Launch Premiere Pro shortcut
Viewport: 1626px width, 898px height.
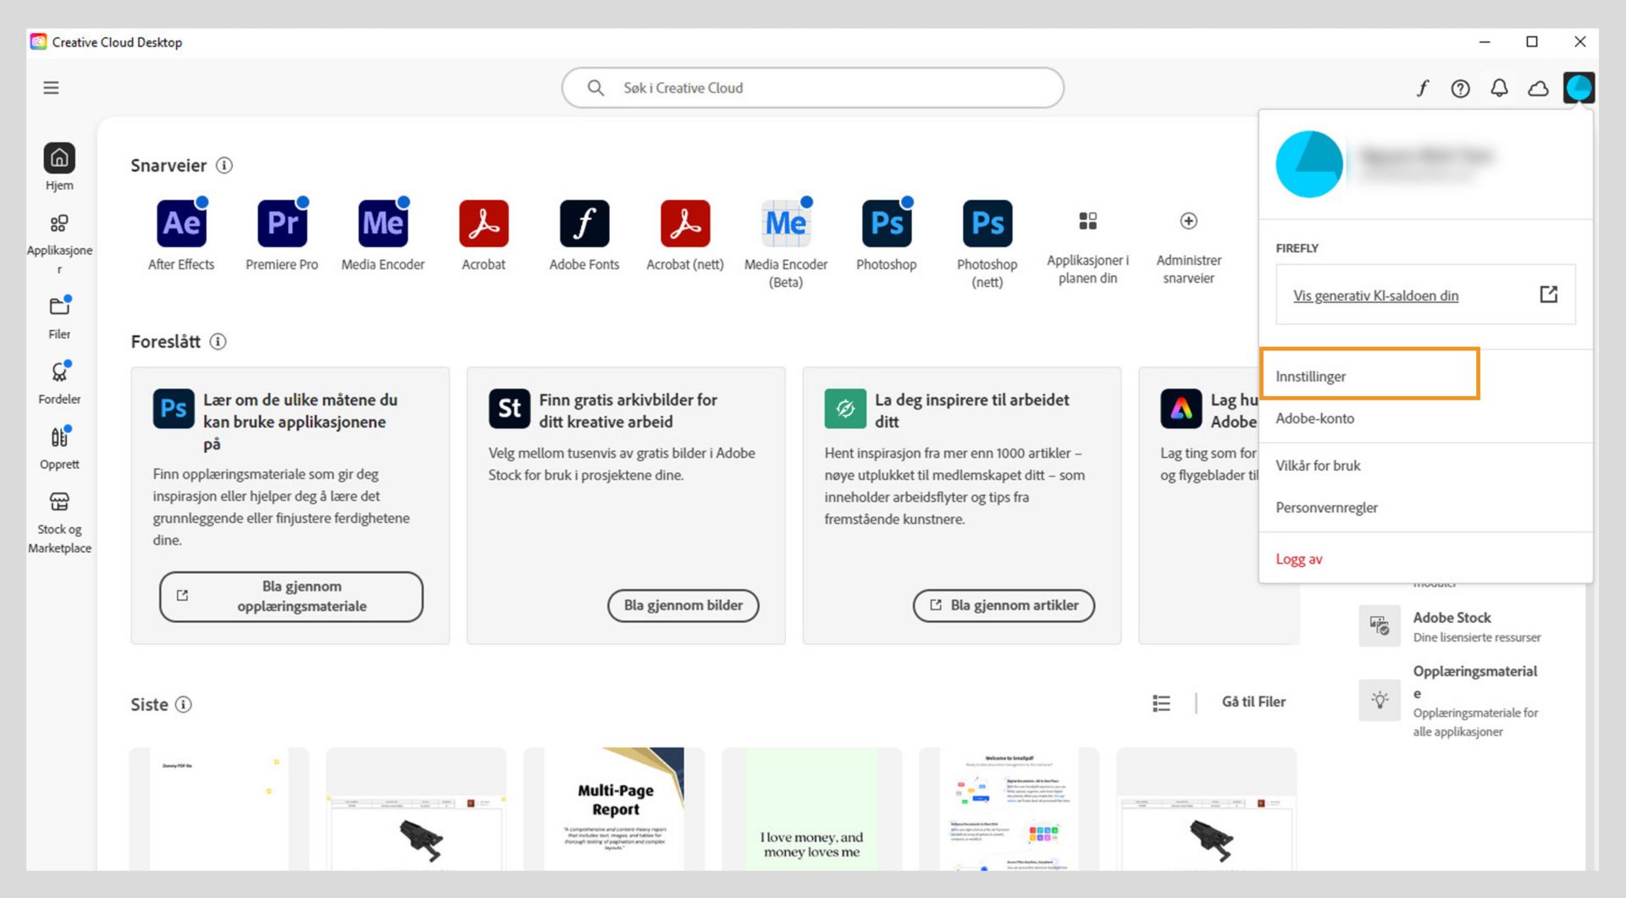click(x=282, y=223)
